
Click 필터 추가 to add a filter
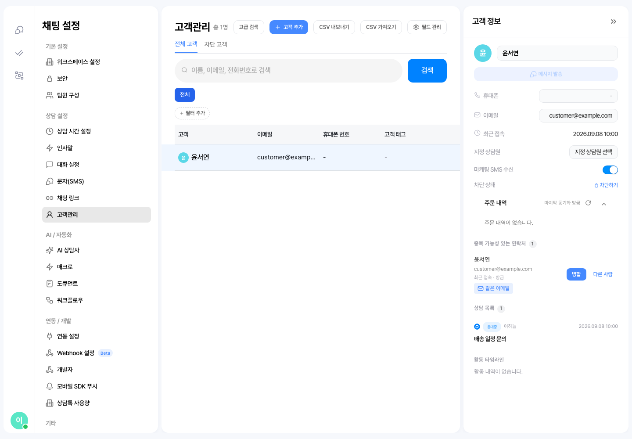click(192, 113)
